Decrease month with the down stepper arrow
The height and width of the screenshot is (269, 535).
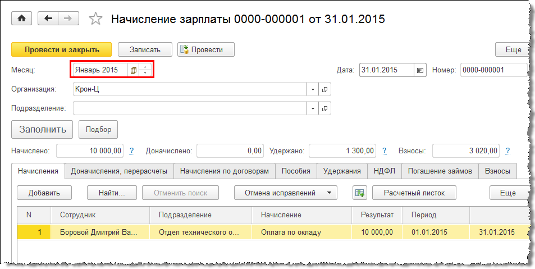coord(145,74)
